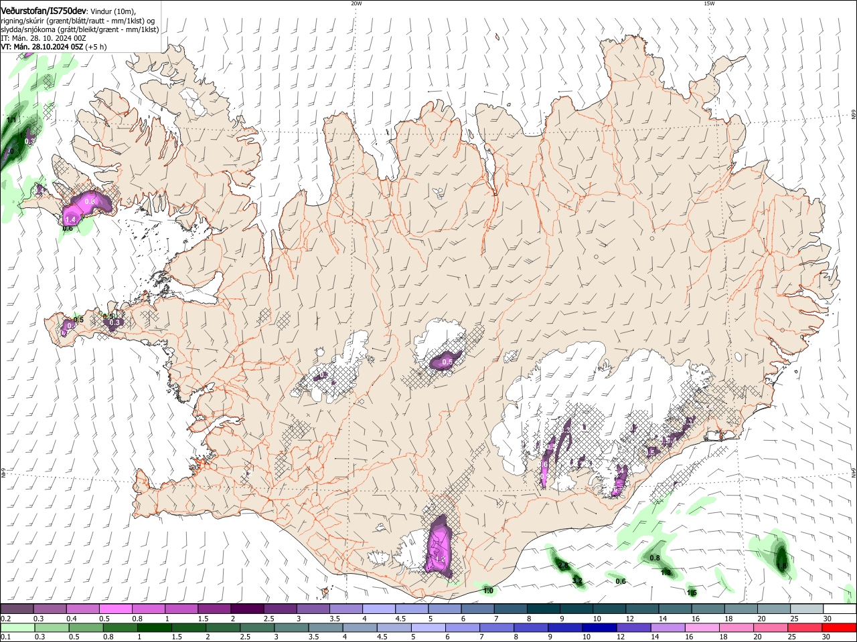This screenshot has width=857, height=642.
Task: Select the slate blue 6–7 snow legend swatch
Action: [478, 609]
